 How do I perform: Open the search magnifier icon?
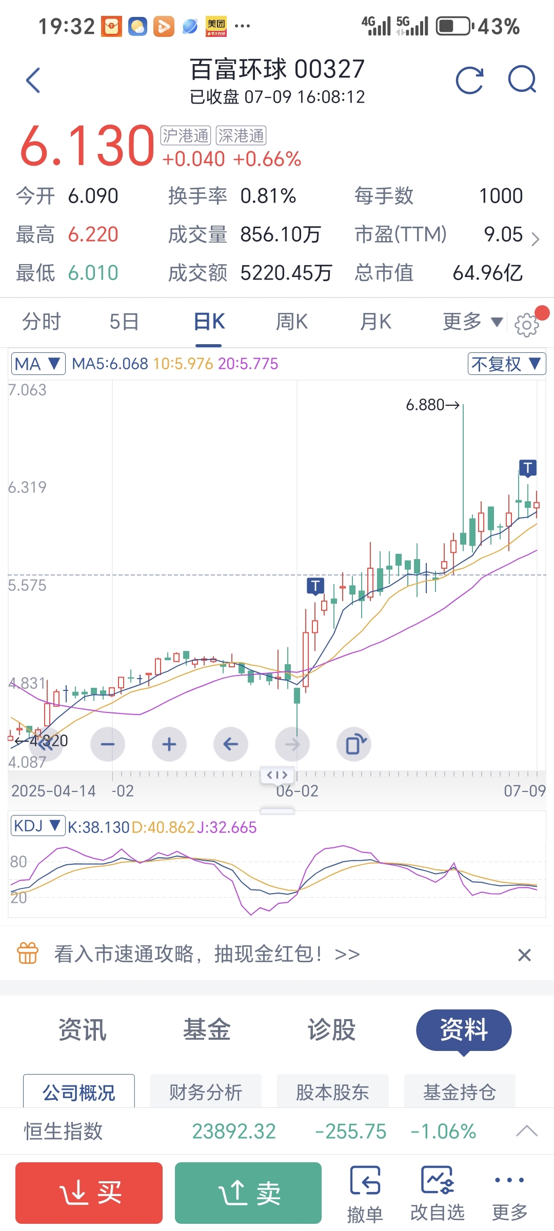[x=522, y=80]
